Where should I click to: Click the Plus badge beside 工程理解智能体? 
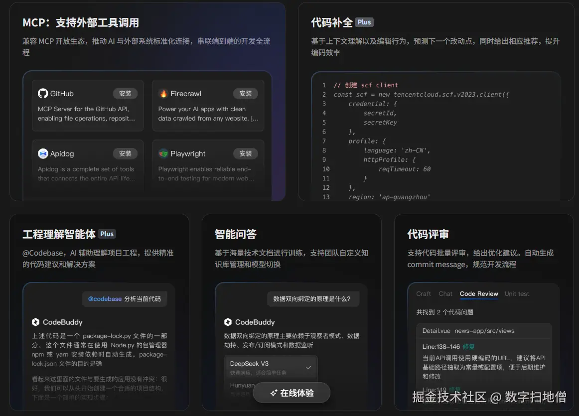click(107, 234)
